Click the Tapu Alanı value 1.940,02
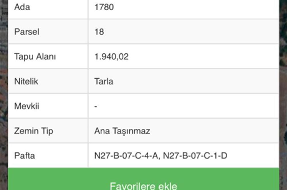Image resolution: width=287 pixels, height=190 pixels. point(111,57)
